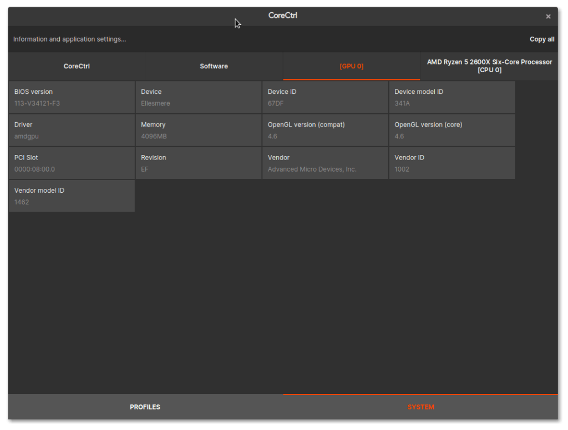Screen dimensions: 568x430
Task: Click the Device ID 67DF tile
Action: tap(325, 97)
